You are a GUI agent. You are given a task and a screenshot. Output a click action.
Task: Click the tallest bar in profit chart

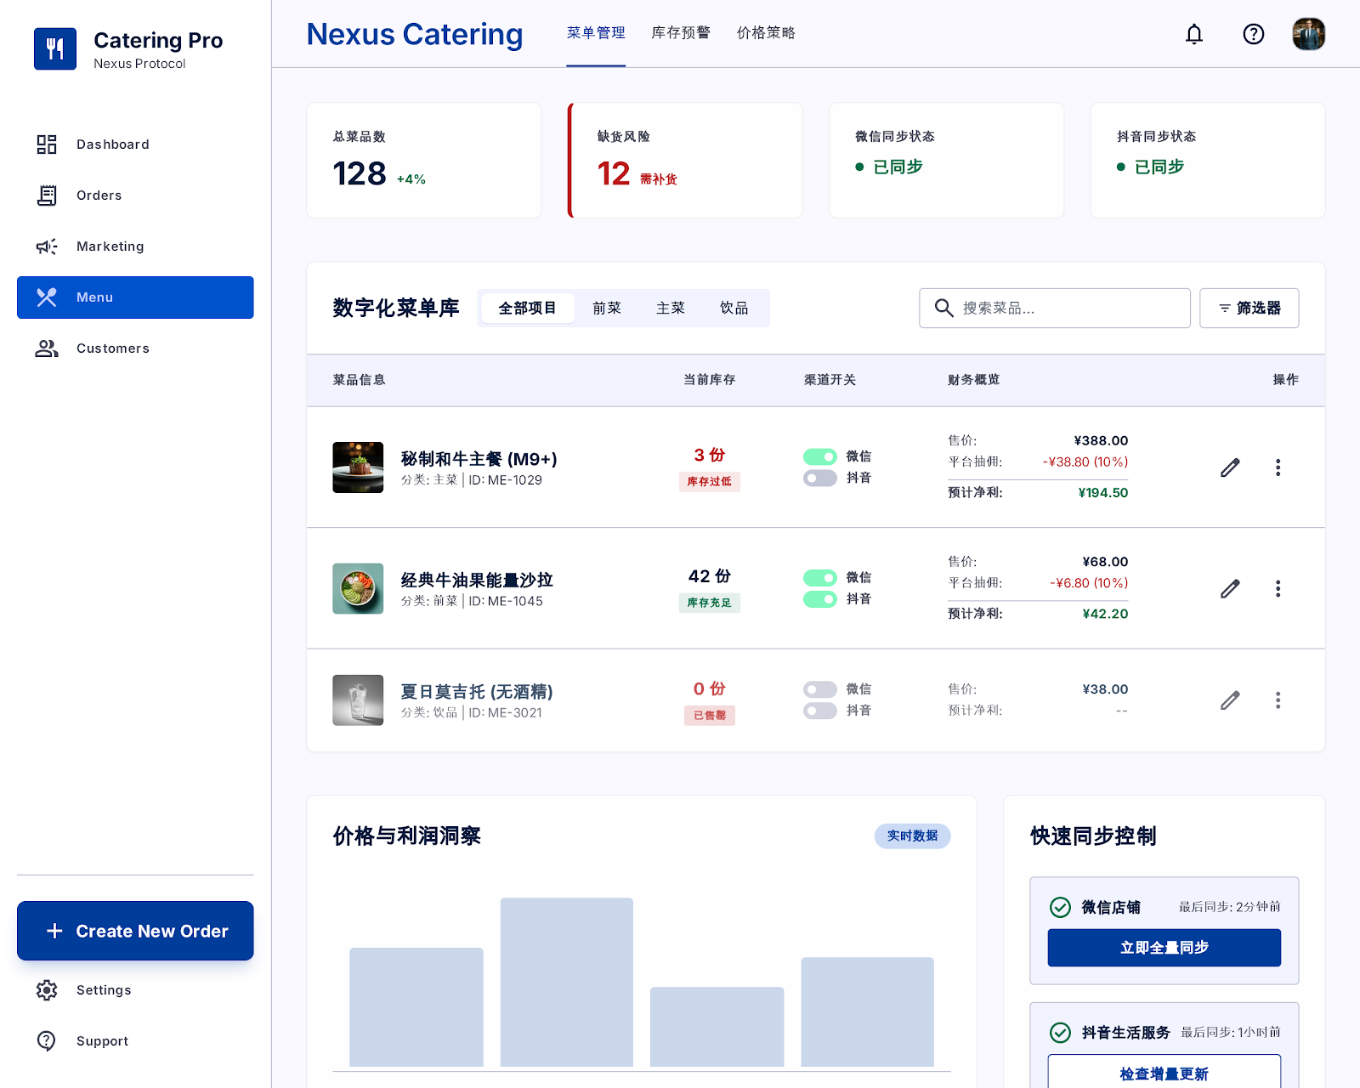(x=567, y=982)
